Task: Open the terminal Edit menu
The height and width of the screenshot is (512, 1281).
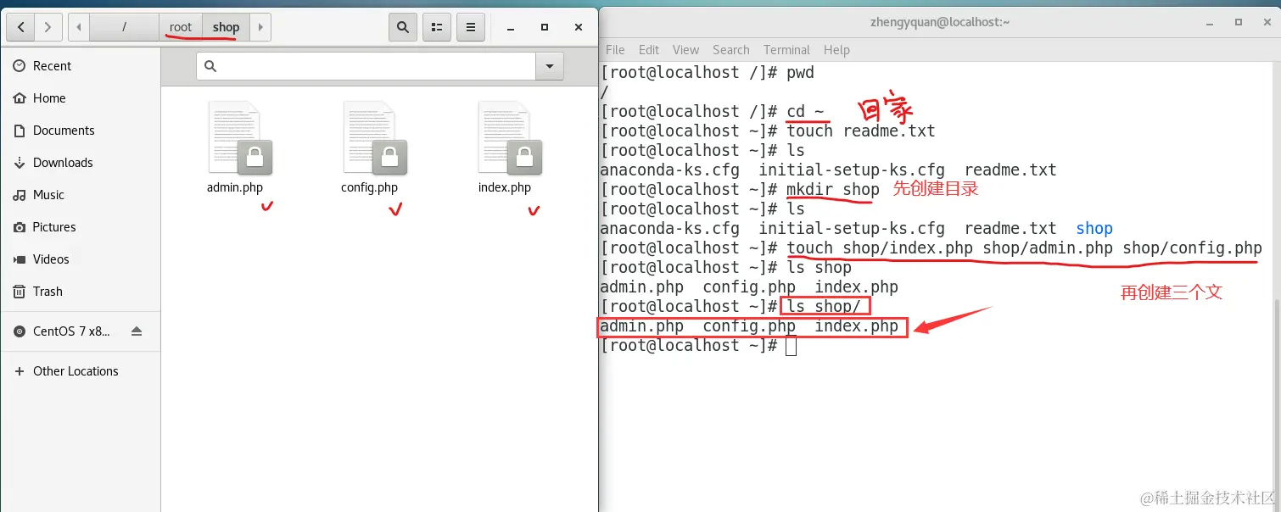Action: coord(649,50)
